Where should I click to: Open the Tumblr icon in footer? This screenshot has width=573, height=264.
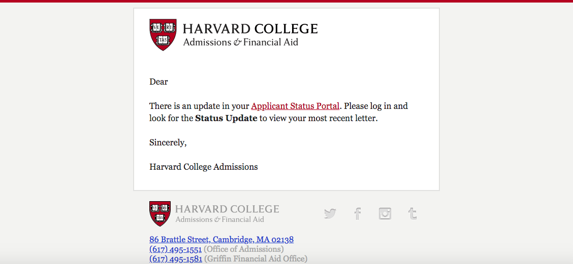click(412, 213)
